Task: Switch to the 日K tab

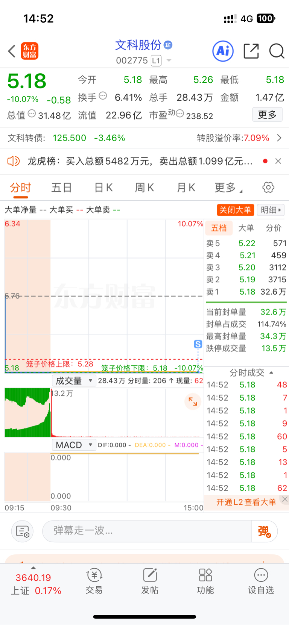Action: point(103,187)
